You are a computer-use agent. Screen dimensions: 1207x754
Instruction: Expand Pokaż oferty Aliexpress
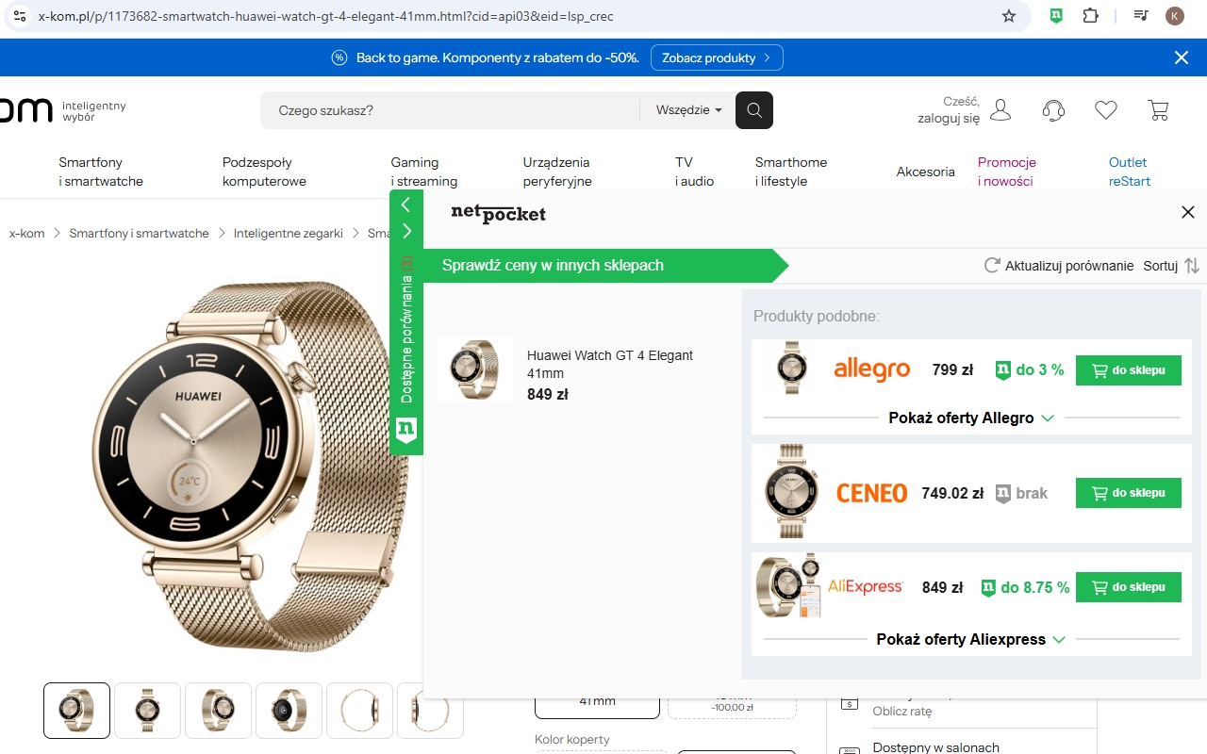tap(971, 639)
